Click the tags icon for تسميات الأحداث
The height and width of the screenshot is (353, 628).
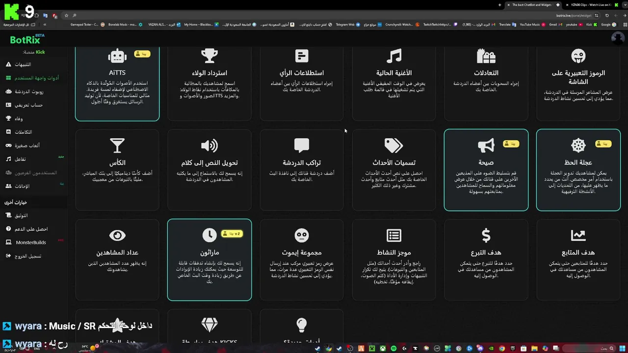tap(394, 146)
